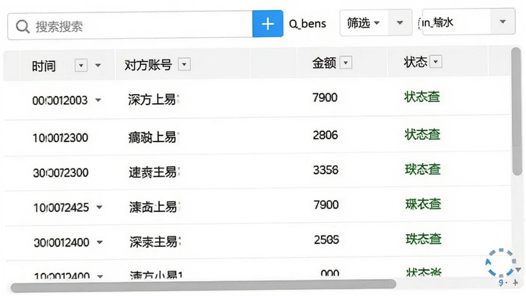Click account name in 7900 first row
The height and width of the screenshot is (296, 526).
tap(153, 99)
